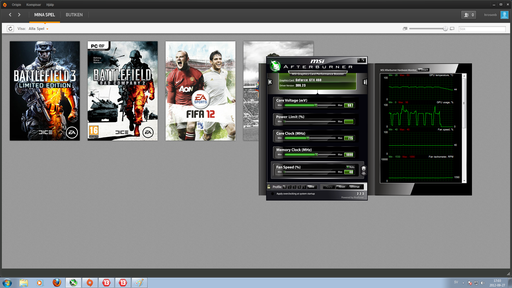Click the Apply button in Afterburner
Viewport: 512px width, 288px height.
(329, 187)
